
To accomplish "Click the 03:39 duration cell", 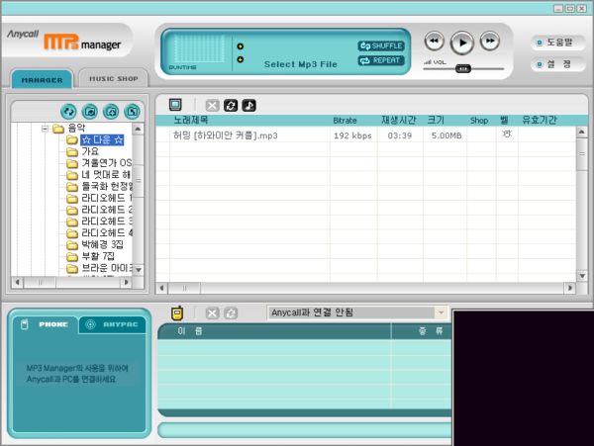I will tap(400, 135).
